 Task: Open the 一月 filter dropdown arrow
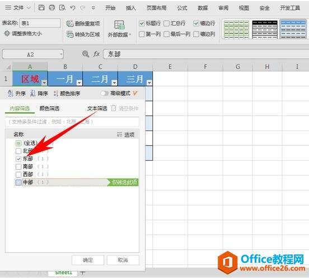(x=79, y=83)
